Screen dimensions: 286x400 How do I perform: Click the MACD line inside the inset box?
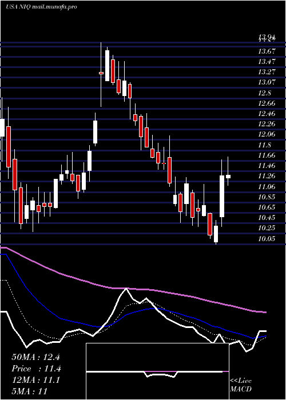158,374
